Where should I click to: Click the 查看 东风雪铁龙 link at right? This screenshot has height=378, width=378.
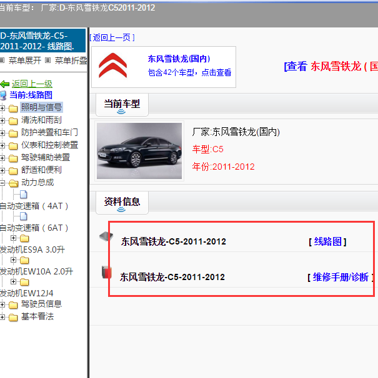(x=331, y=66)
